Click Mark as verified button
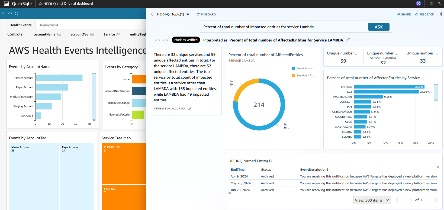 coord(186,40)
